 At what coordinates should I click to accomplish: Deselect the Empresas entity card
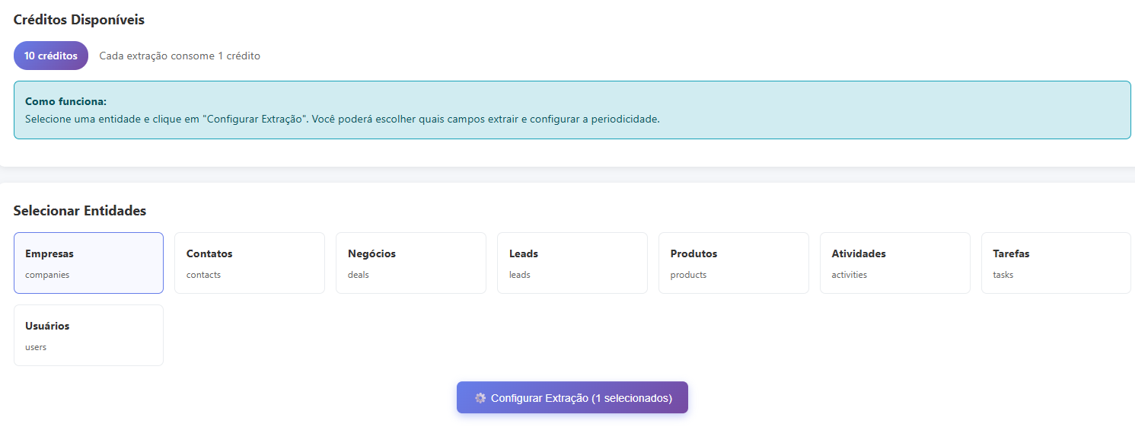[x=88, y=263]
